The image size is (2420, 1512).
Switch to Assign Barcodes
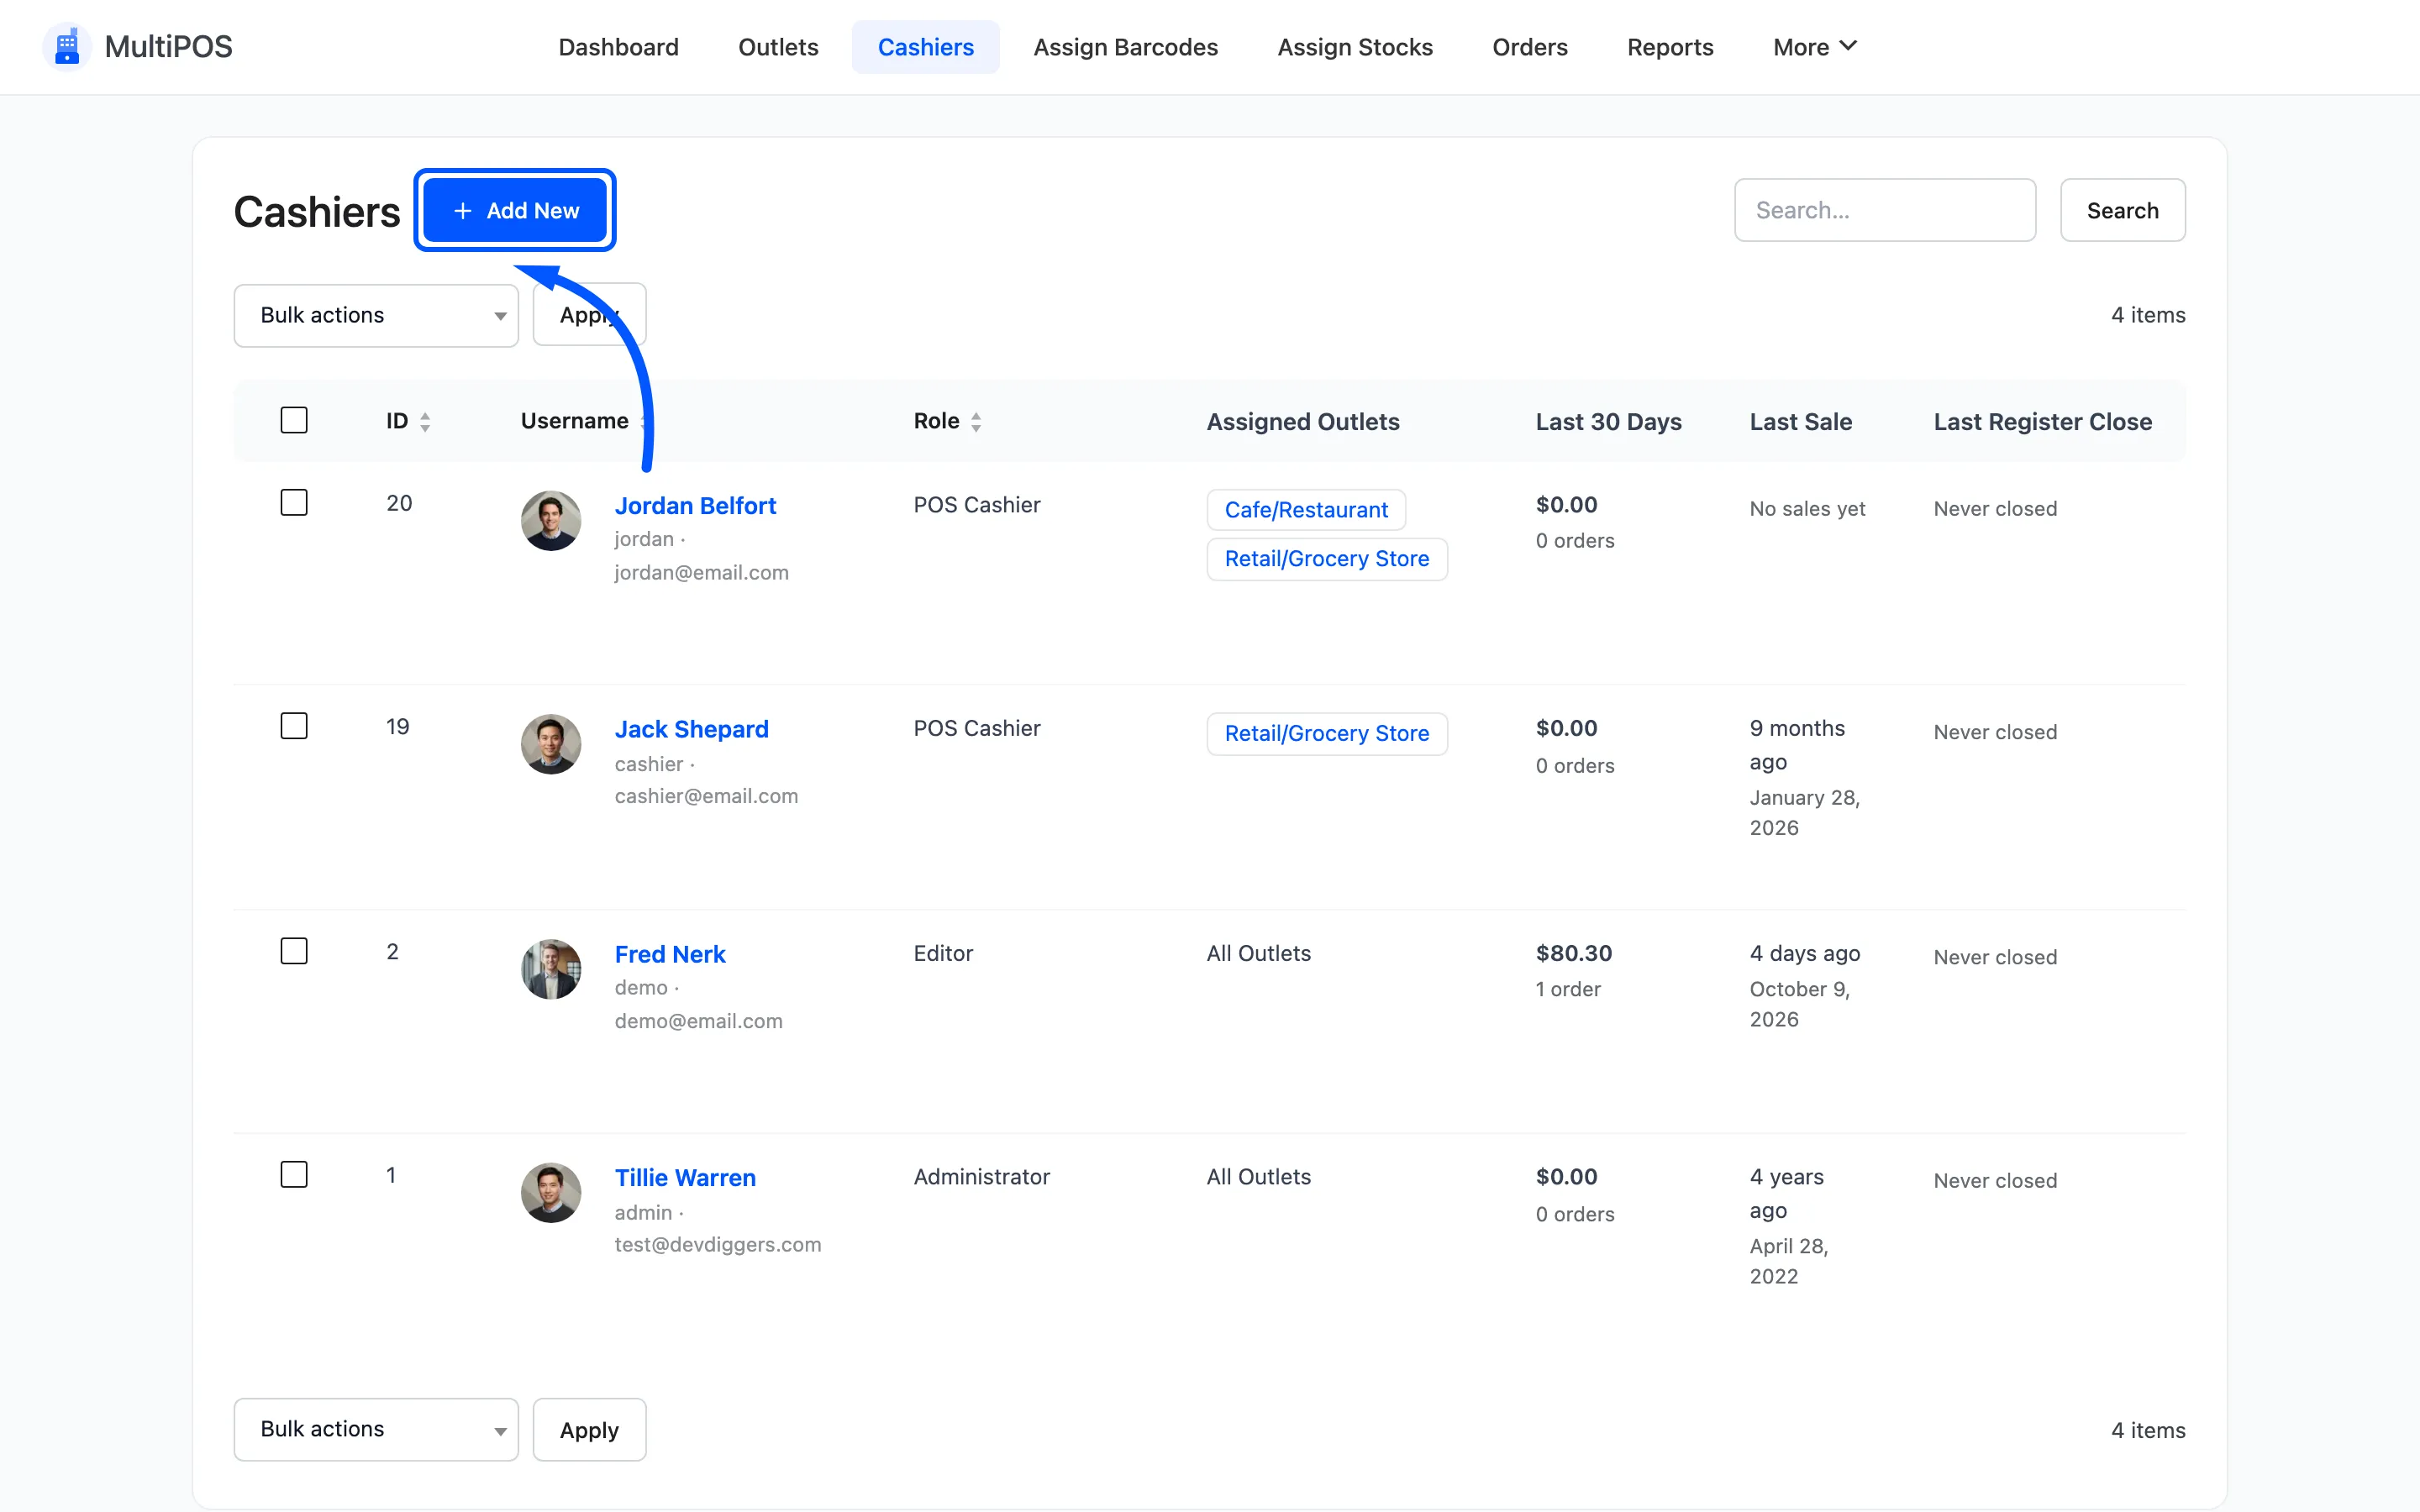click(x=1125, y=47)
